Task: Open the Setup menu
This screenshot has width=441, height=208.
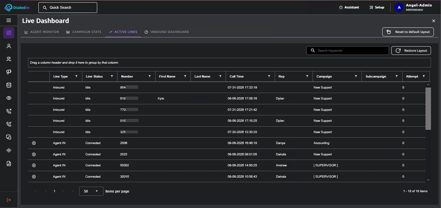Action: point(377,7)
